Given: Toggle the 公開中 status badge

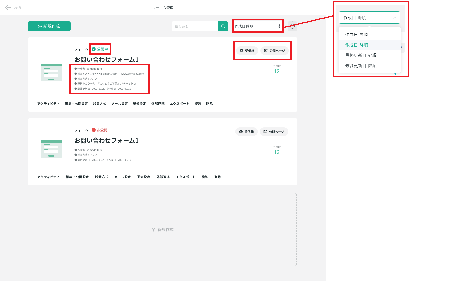Looking at the screenshot, I should point(100,49).
